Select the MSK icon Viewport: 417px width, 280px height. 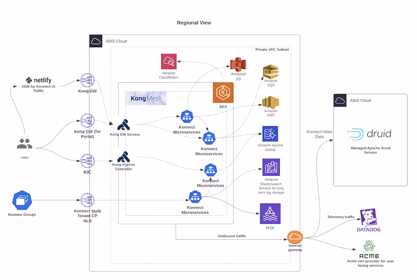270,214
